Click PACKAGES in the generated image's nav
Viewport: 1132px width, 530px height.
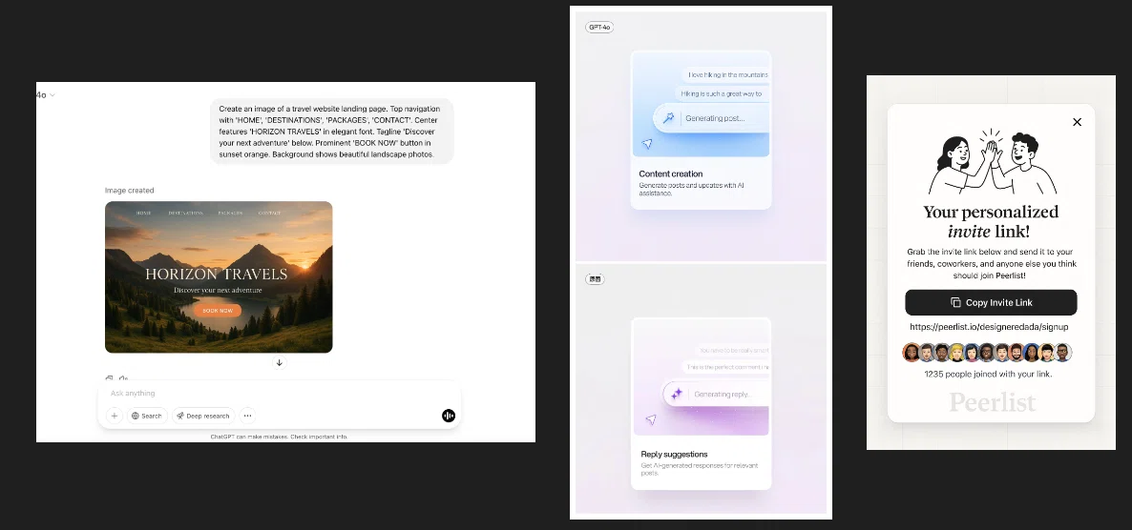(x=230, y=214)
